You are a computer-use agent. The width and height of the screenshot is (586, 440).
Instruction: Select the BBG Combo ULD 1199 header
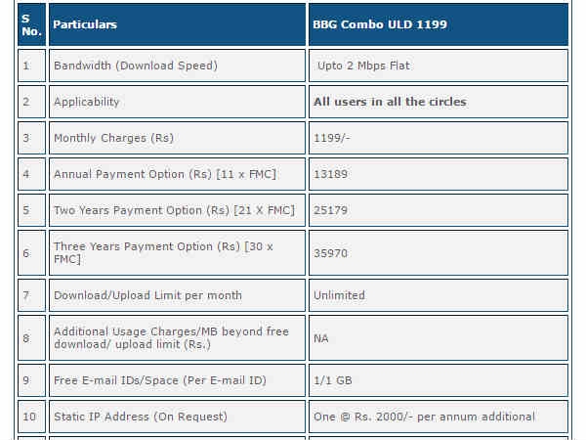[439, 24]
